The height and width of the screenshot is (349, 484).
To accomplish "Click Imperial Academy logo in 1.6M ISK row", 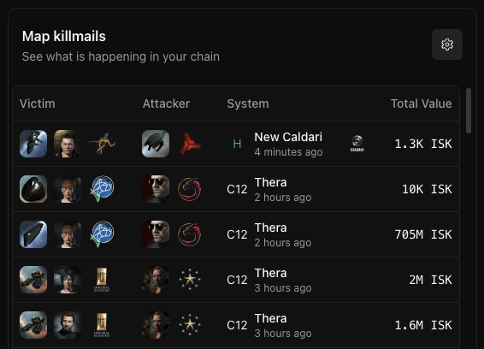I will pyautogui.click(x=102, y=325).
